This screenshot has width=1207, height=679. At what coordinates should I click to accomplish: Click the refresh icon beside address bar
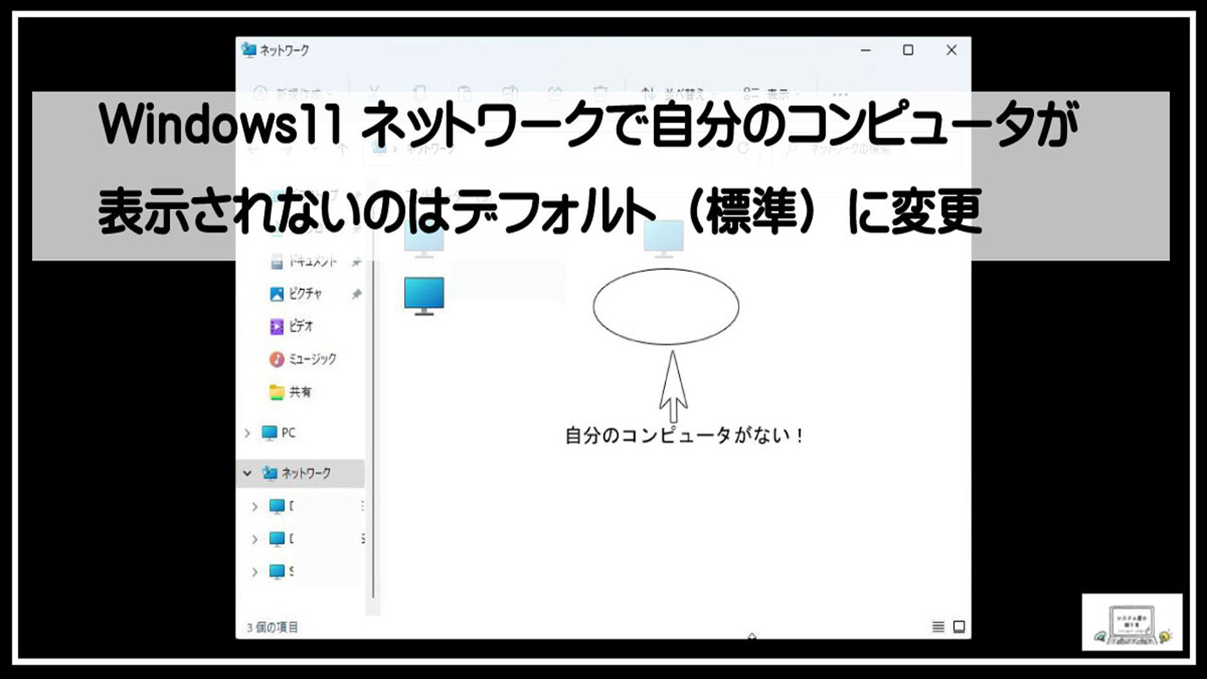[744, 148]
